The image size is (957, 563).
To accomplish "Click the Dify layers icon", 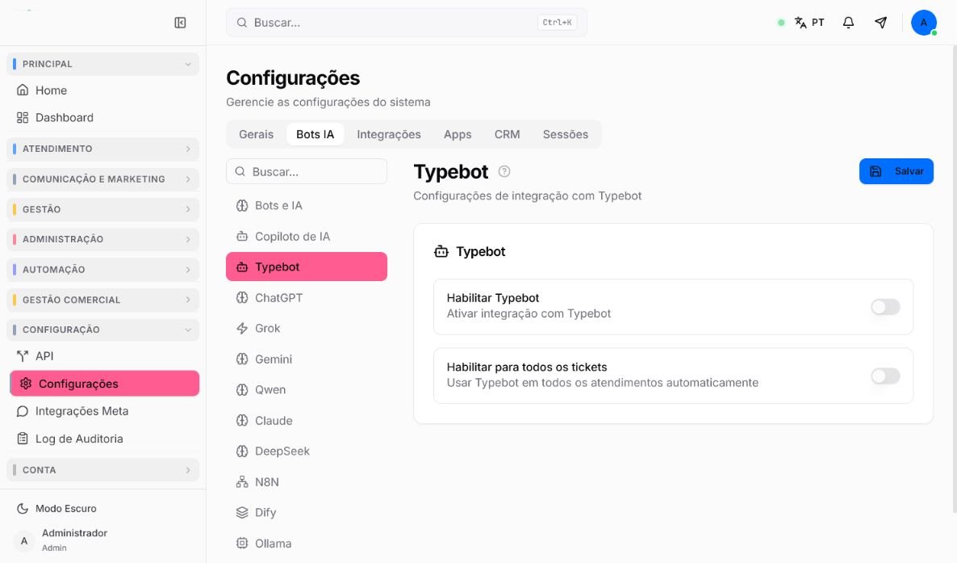I will point(242,512).
